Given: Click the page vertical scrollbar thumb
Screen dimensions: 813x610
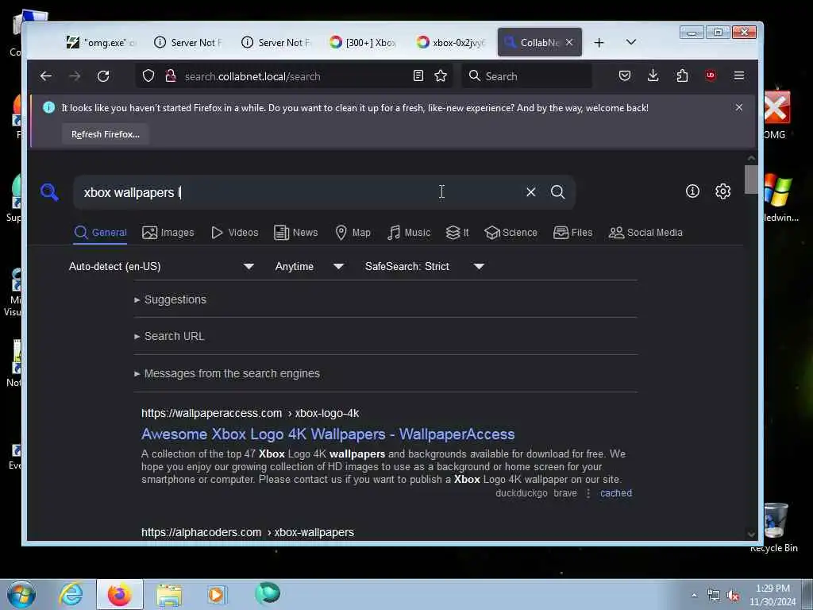Looking at the screenshot, I should (751, 180).
